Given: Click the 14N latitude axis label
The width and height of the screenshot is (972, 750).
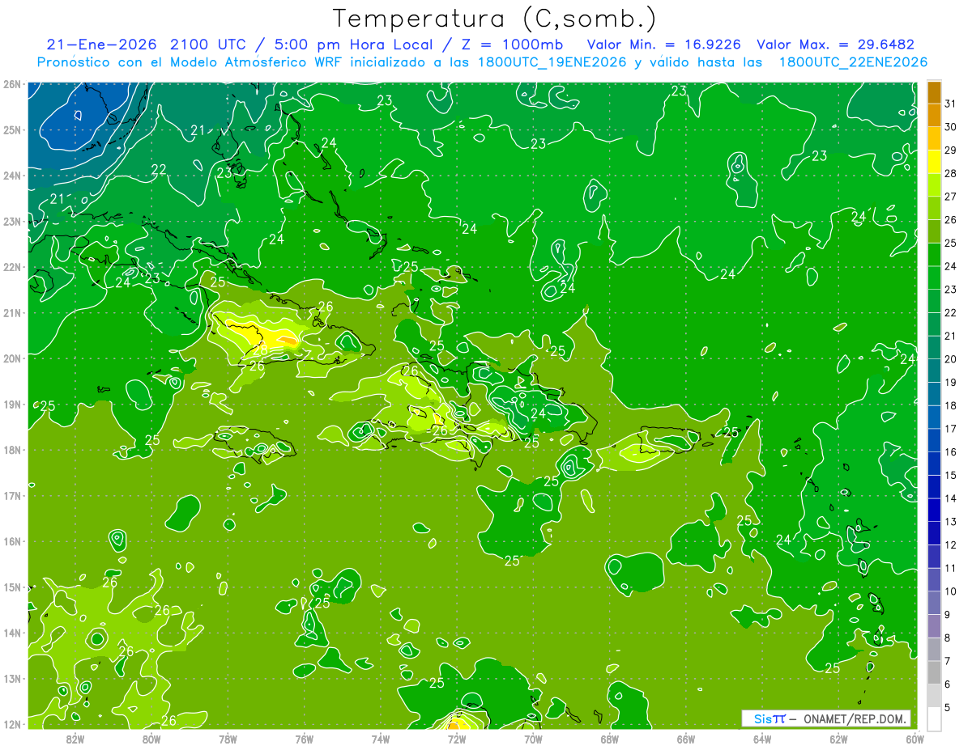Looking at the screenshot, I should (11, 633).
